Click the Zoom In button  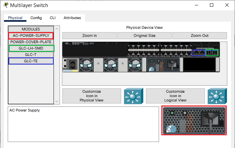click(x=89, y=36)
